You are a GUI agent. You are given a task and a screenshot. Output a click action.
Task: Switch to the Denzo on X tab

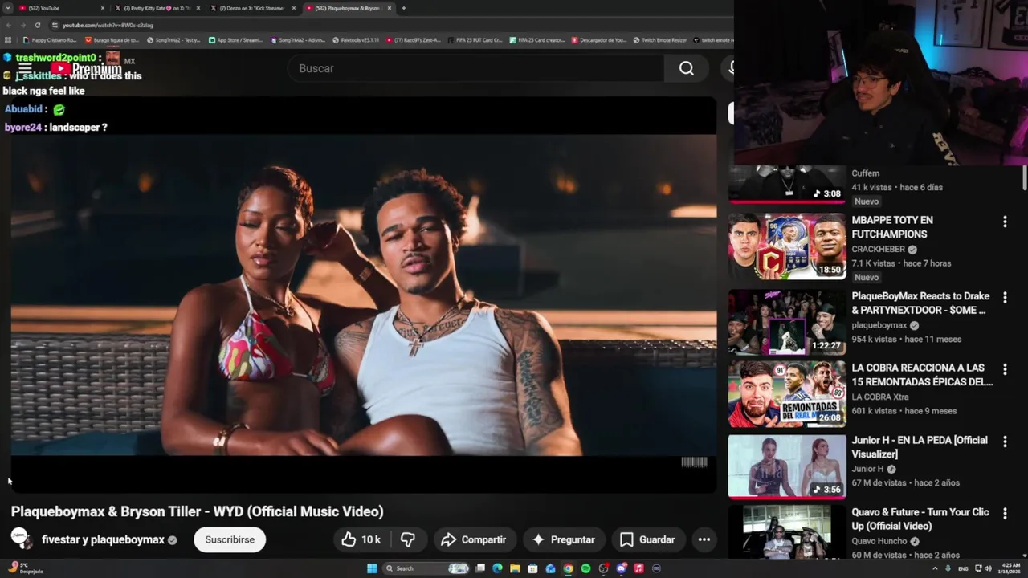tap(253, 8)
